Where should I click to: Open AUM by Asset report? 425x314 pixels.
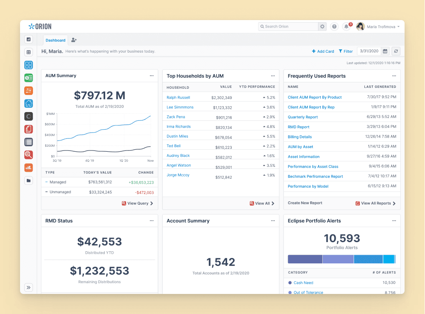click(300, 147)
